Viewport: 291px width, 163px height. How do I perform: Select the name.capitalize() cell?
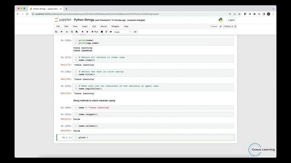coord(153,87)
